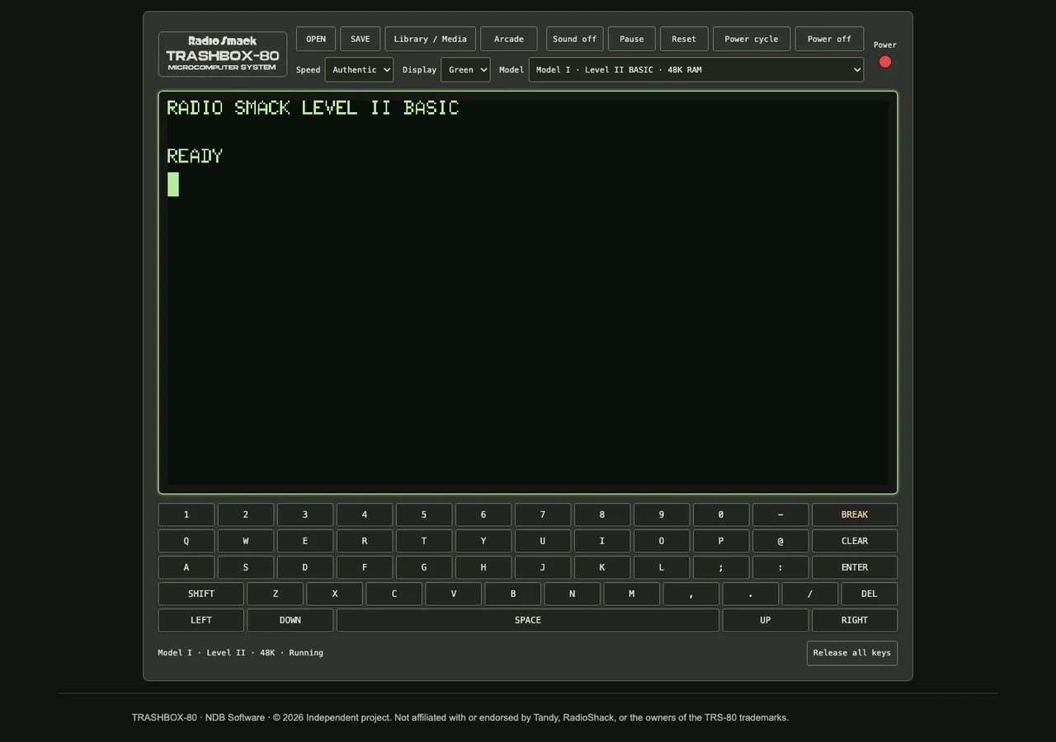Tap the X key

click(335, 594)
